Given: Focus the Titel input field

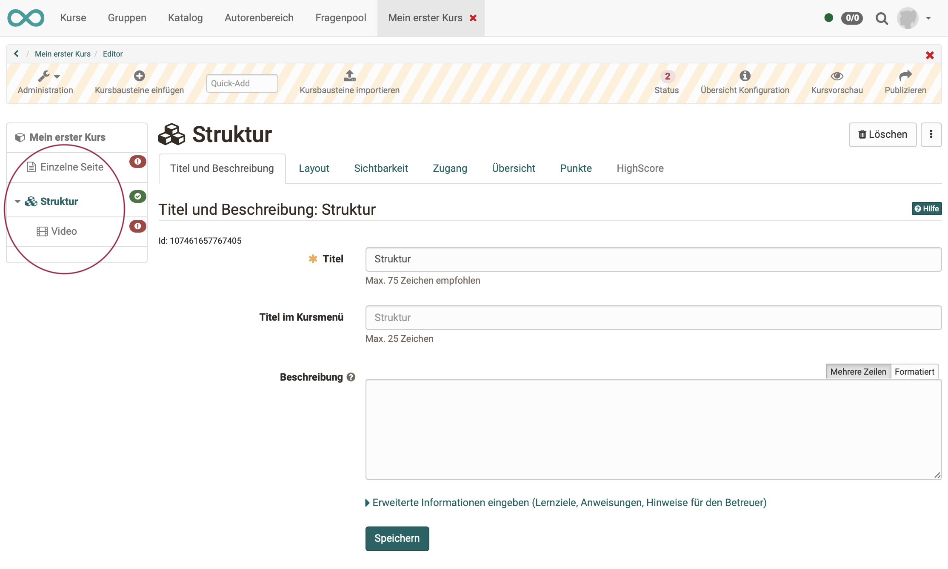Looking at the screenshot, I should [x=653, y=259].
